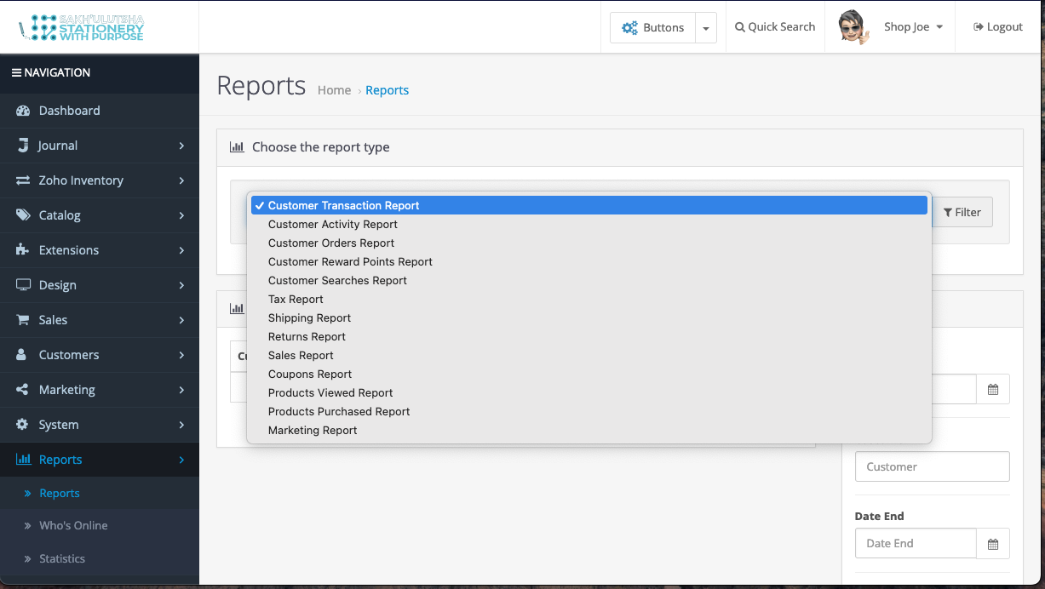The height and width of the screenshot is (589, 1045).
Task: Select Marketing Report option
Action: (589, 430)
